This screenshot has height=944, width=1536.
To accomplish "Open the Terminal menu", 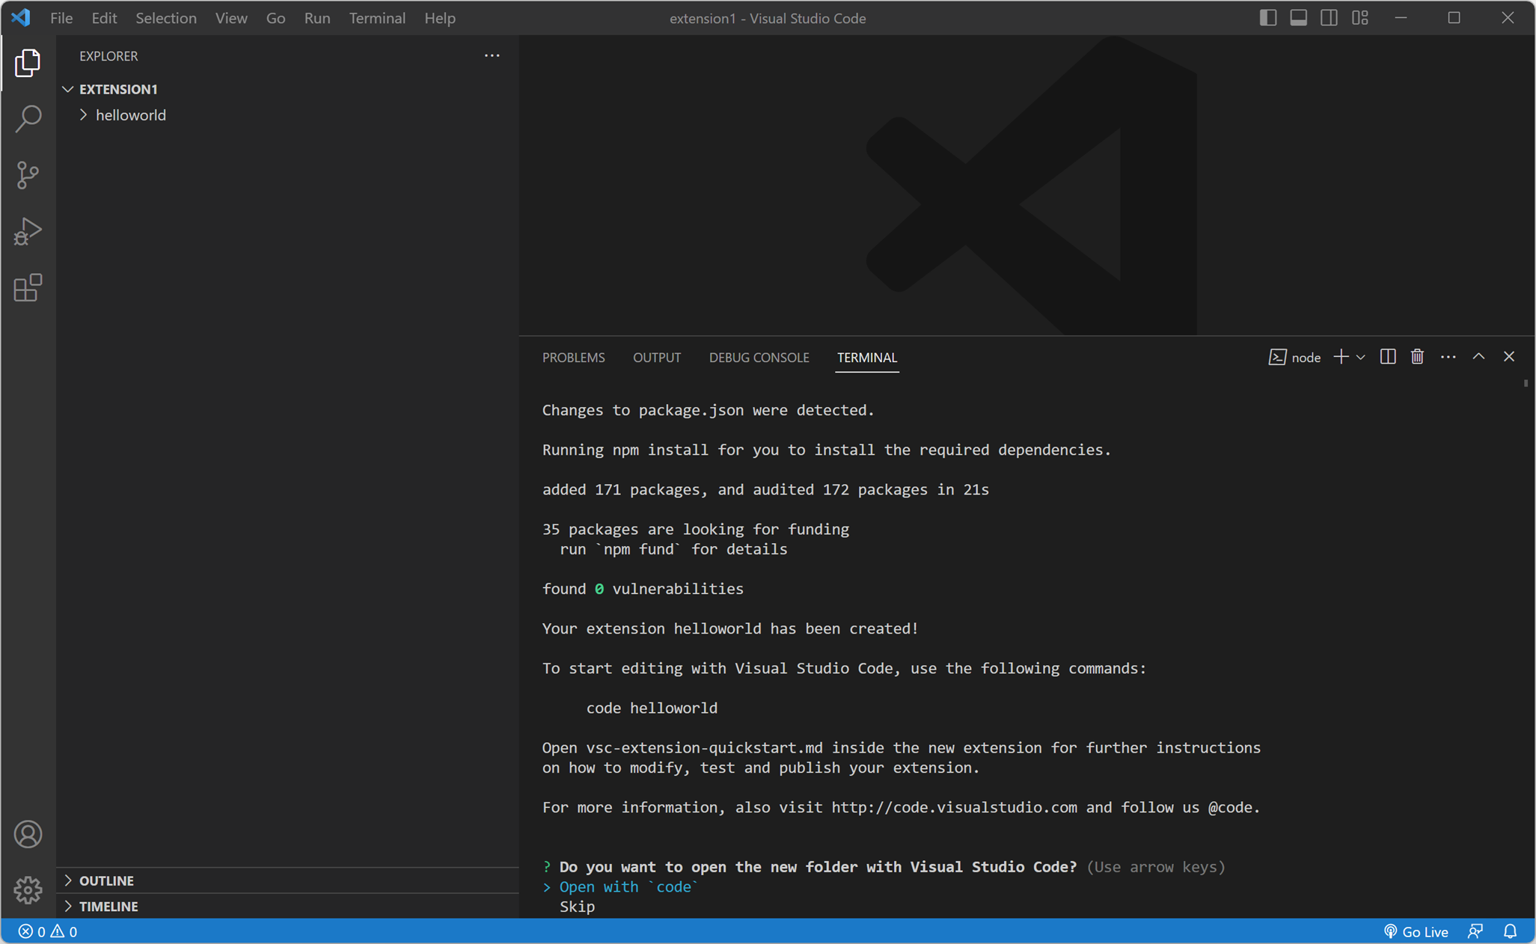I will click(x=376, y=18).
